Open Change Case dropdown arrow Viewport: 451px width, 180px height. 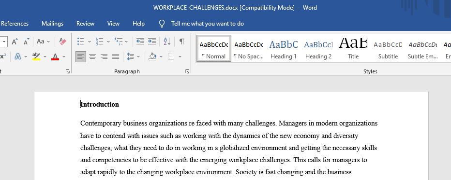(x=48, y=42)
